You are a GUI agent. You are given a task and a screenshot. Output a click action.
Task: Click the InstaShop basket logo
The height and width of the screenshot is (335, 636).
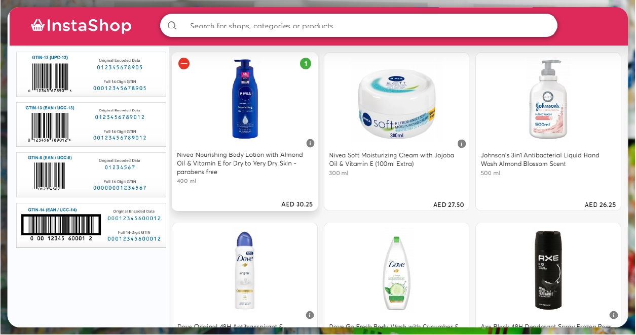click(x=37, y=25)
